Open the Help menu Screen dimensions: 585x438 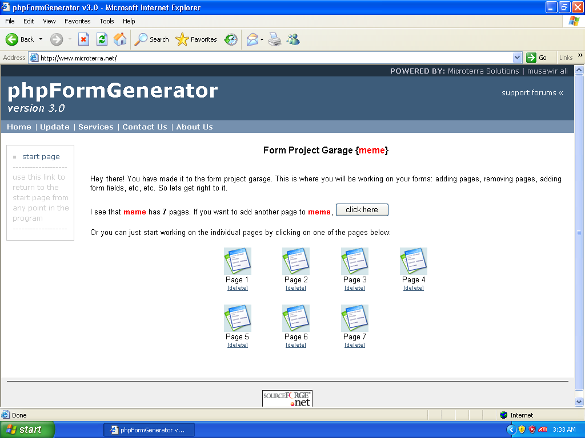(x=129, y=21)
